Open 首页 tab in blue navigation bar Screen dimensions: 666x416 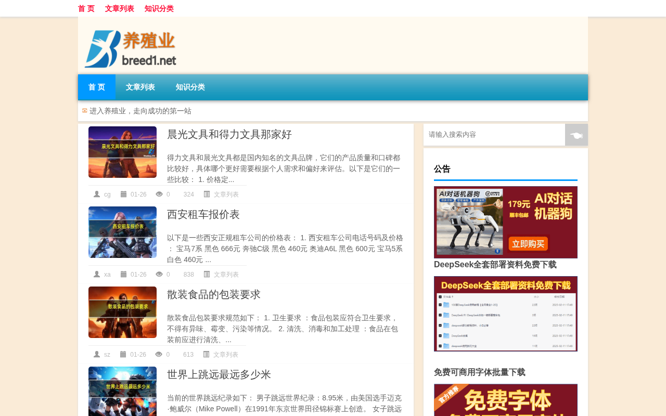coord(97,87)
